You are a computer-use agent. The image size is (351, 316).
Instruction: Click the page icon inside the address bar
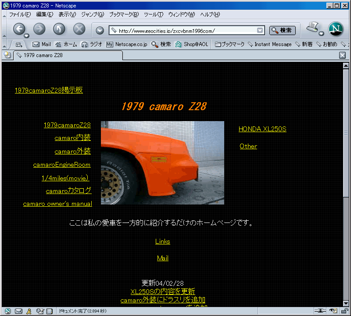pyautogui.click(x=114, y=30)
